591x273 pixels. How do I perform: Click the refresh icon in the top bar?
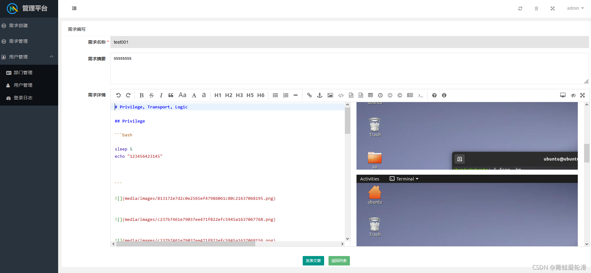[520, 8]
